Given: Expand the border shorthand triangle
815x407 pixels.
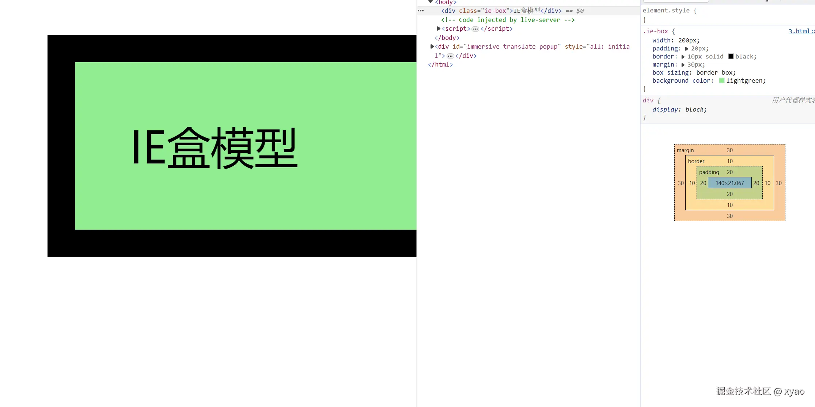Looking at the screenshot, I should [683, 57].
